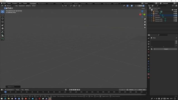Open the object interaction mode dropdown
The width and height of the screenshot is (178, 100).
click(x=9, y=6)
